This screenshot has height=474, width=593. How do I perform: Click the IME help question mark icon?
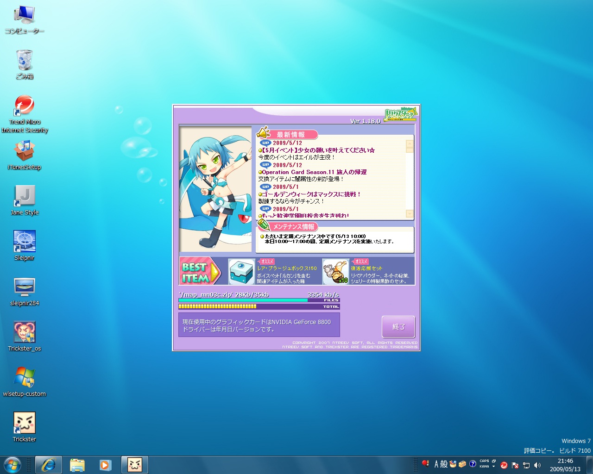click(473, 464)
